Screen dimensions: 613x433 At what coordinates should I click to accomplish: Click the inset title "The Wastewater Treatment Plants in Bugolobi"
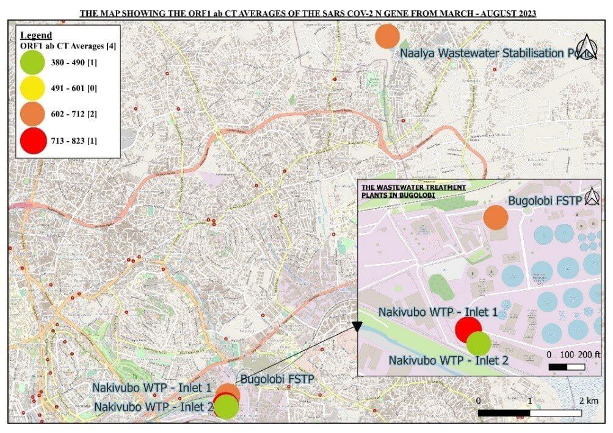(x=413, y=191)
